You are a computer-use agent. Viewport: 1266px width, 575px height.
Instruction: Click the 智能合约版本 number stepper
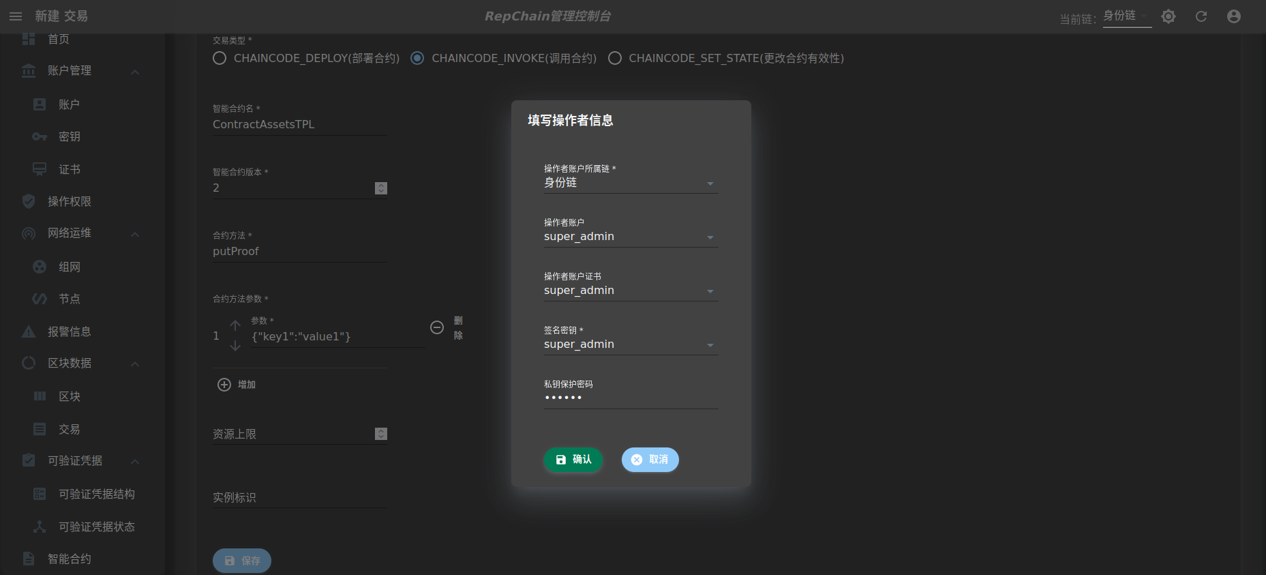click(381, 188)
